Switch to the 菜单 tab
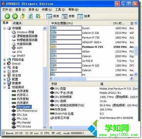 coord(6,23)
